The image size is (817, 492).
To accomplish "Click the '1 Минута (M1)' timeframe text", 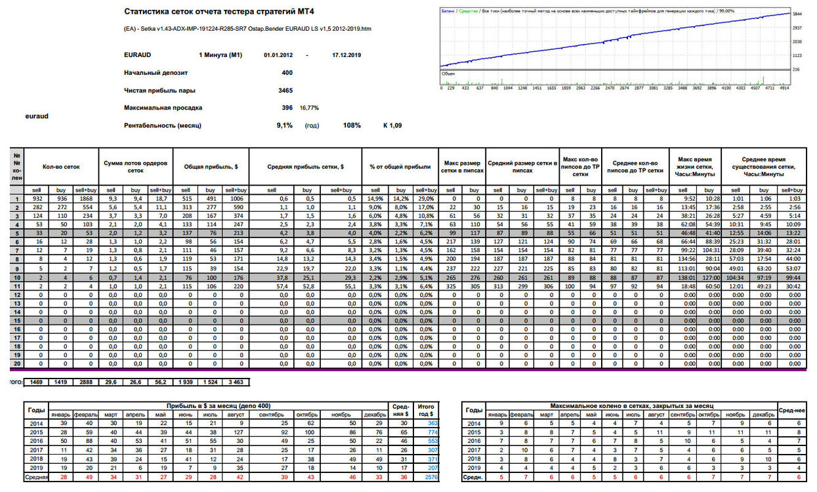I will coord(220,56).
